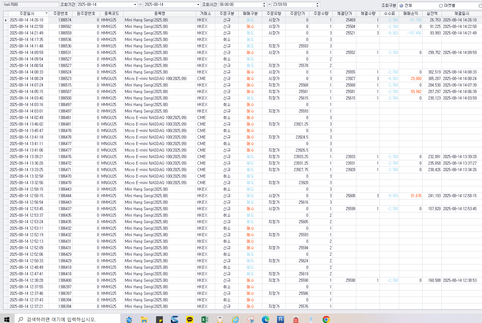Open File Explorer from the taskbar

tap(144, 319)
